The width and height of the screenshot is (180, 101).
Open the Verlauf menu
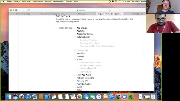(x=48, y=1)
